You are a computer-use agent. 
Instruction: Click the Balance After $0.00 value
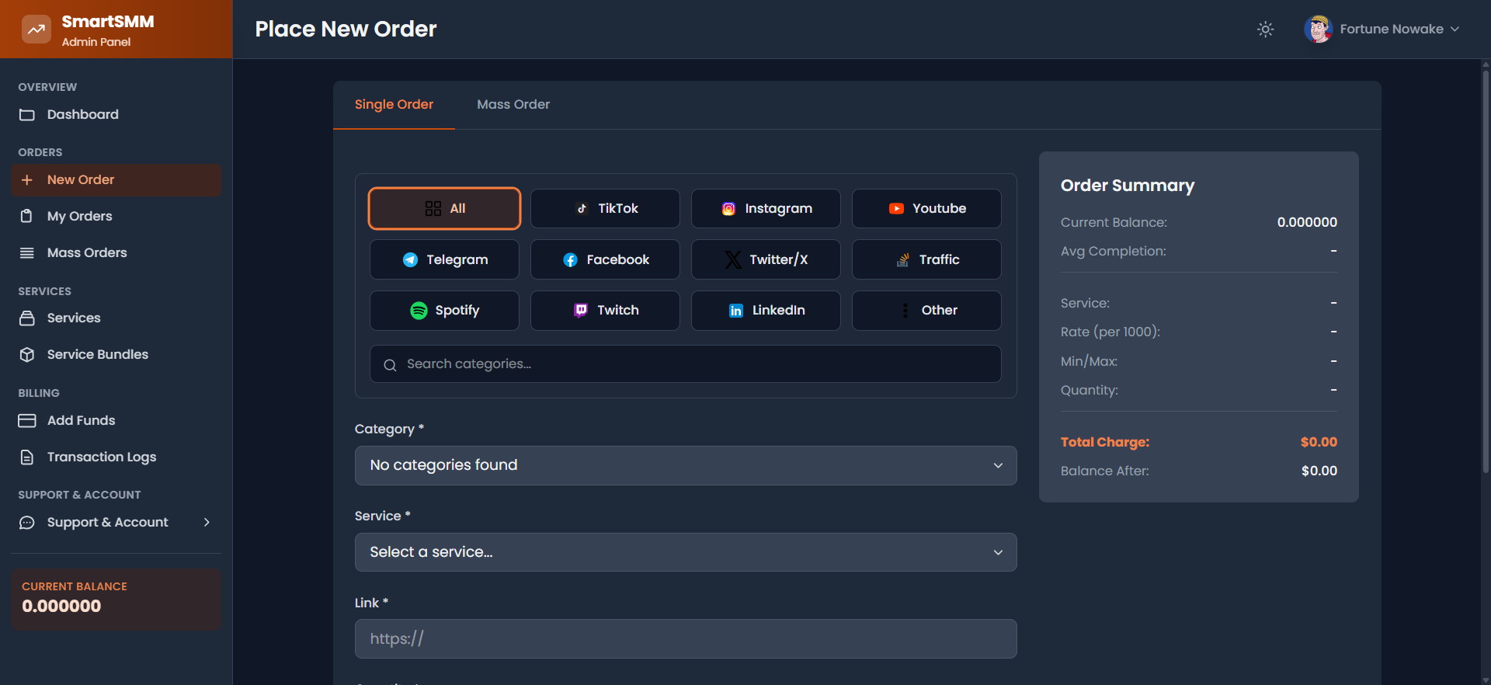point(1319,471)
